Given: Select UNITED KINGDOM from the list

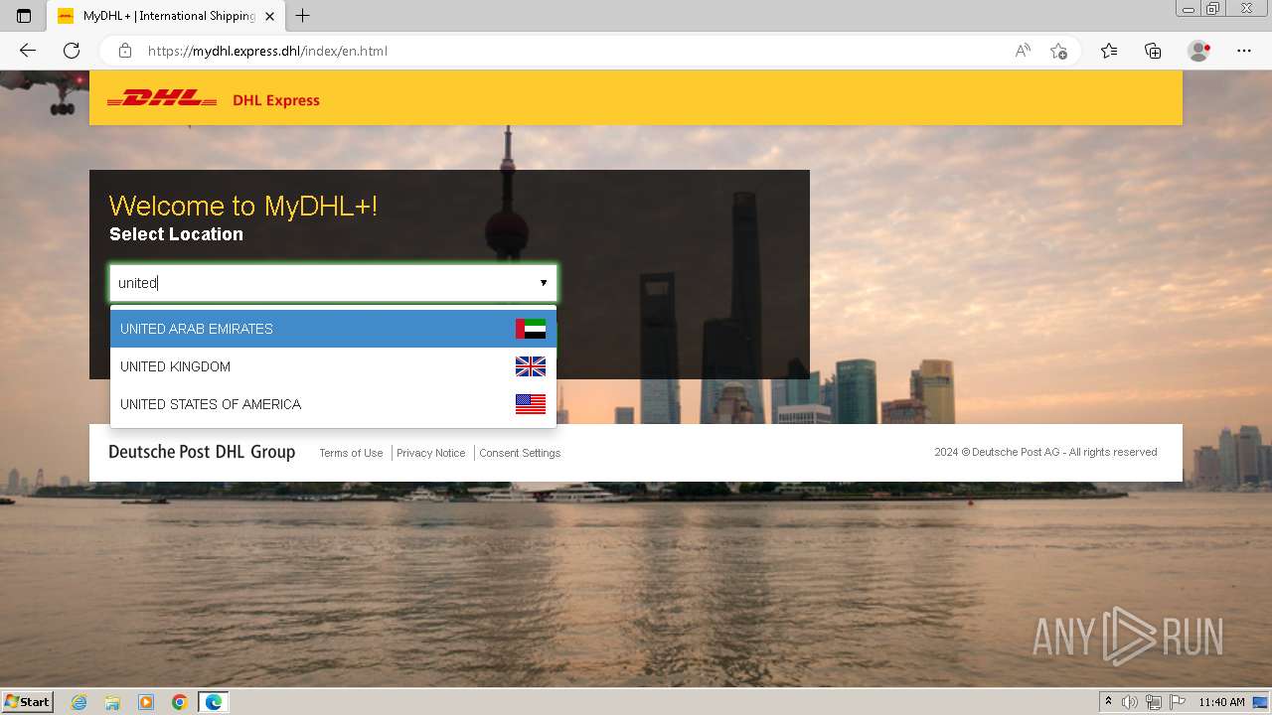Looking at the screenshot, I should (333, 366).
